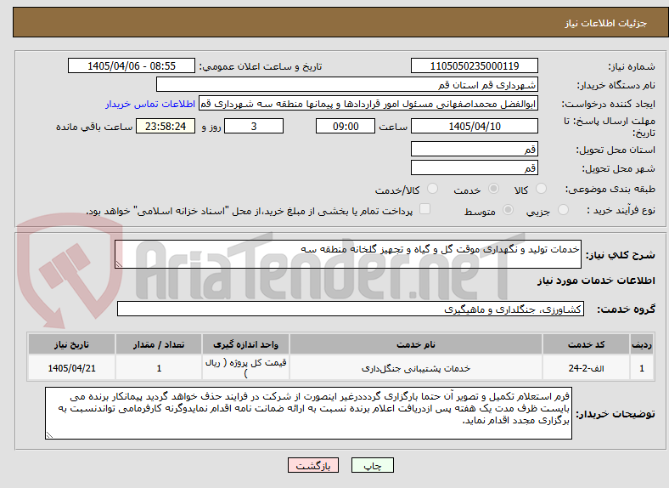Image resolution: width=669 pixels, height=488 pixels.
Task: Click the تعداد / مقدار column header
Action: pyautogui.click(x=159, y=344)
